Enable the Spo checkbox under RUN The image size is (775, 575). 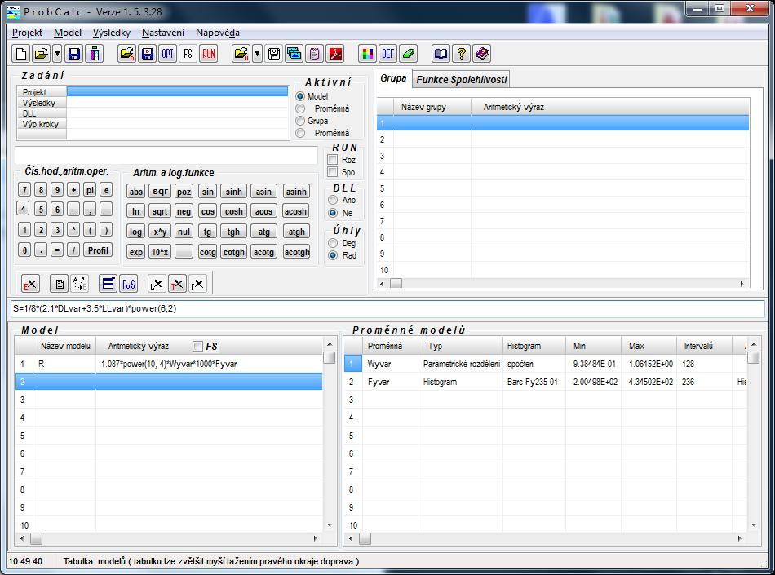[x=333, y=172]
